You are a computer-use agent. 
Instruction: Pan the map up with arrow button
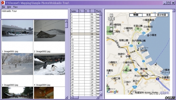111,15
